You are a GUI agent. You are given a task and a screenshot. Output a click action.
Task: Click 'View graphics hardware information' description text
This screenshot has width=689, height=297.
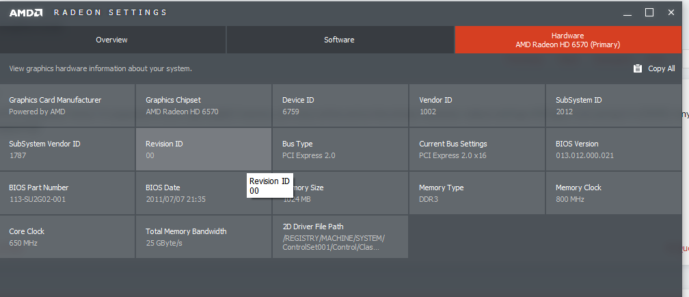(100, 68)
